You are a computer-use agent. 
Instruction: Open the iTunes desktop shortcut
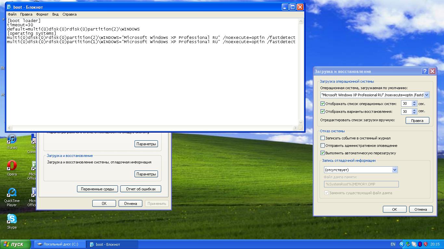12,142
